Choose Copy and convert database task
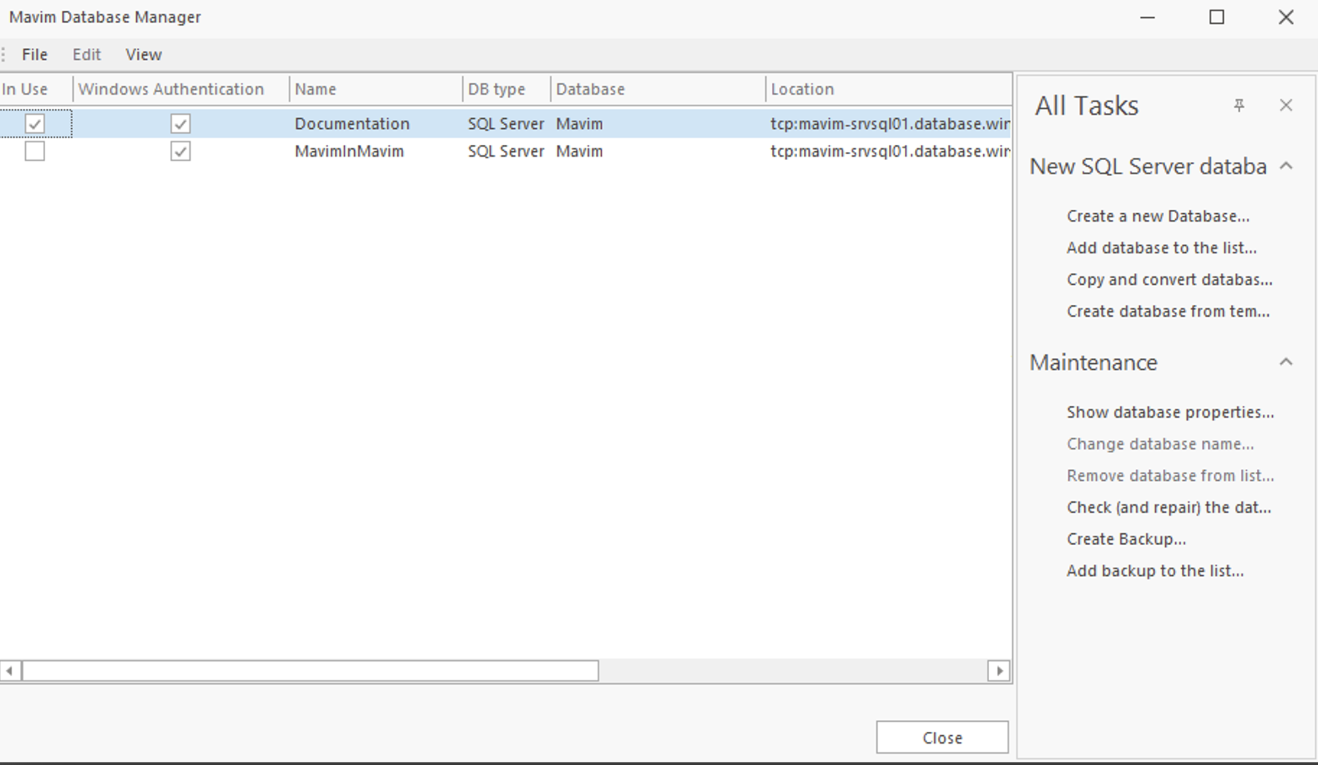This screenshot has width=1318, height=765. [x=1169, y=280]
